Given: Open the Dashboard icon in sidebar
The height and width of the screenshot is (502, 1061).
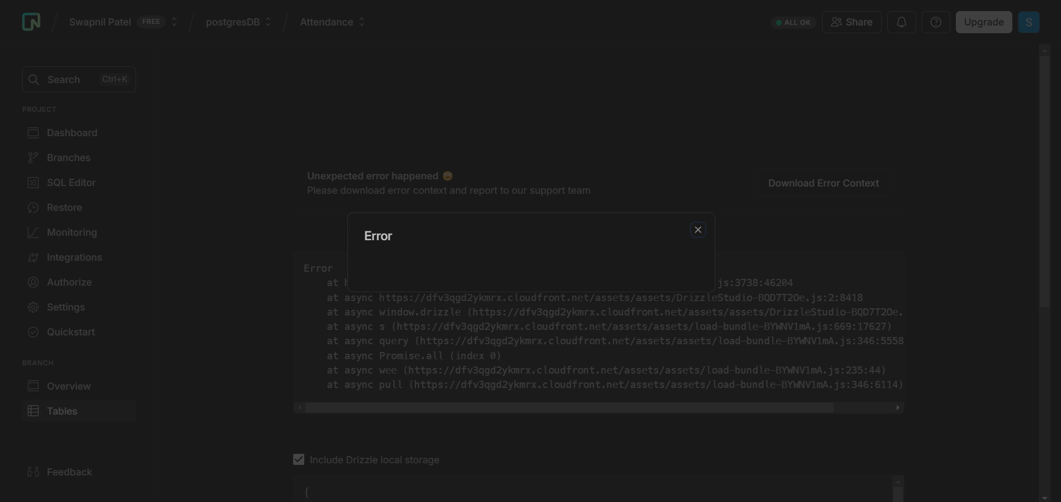Looking at the screenshot, I should tap(33, 133).
